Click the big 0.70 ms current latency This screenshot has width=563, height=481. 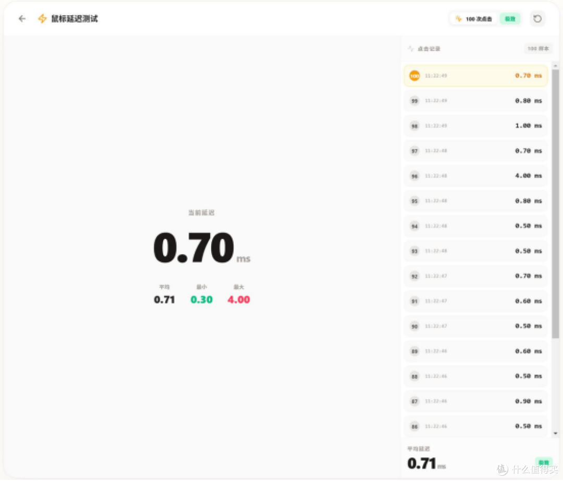coord(201,247)
